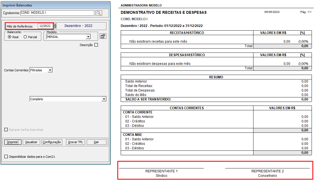The height and width of the screenshot is (192, 320).
Task: Click '03 - Débitos' under CONTA MÃE
Action: pos(134,148)
